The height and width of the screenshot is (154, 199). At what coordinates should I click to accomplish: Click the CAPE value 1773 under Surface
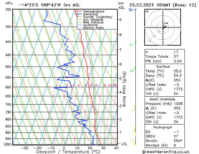(178, 89)
